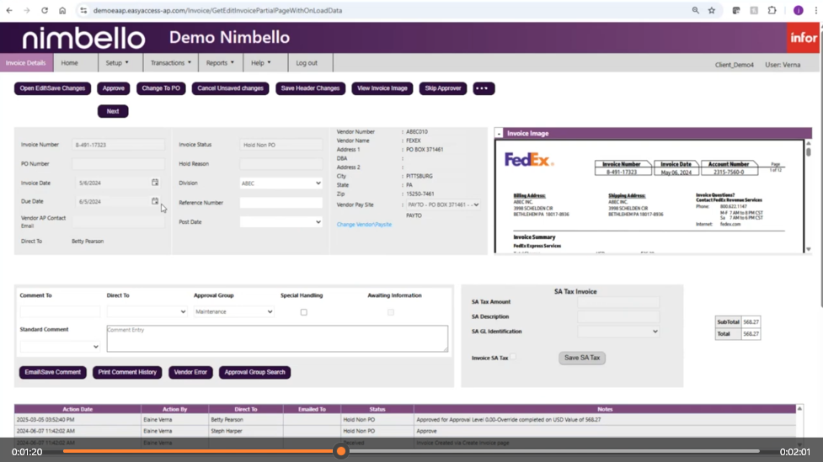Click the FedEx invoice image preview
This screenshot has height=462, width=823.
pos(649,197)
